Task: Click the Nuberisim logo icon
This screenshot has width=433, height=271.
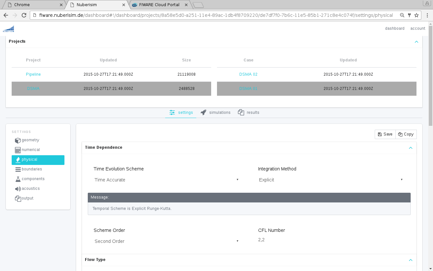Action: point(8,29)
